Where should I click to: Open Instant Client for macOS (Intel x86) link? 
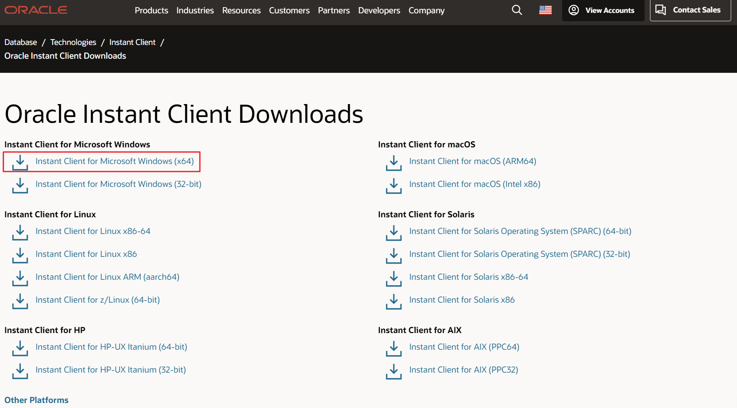coord(475,184)
